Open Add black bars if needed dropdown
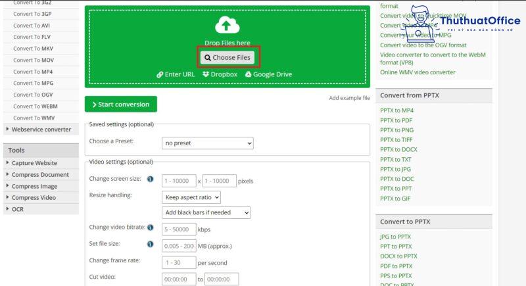 (206, 212)
